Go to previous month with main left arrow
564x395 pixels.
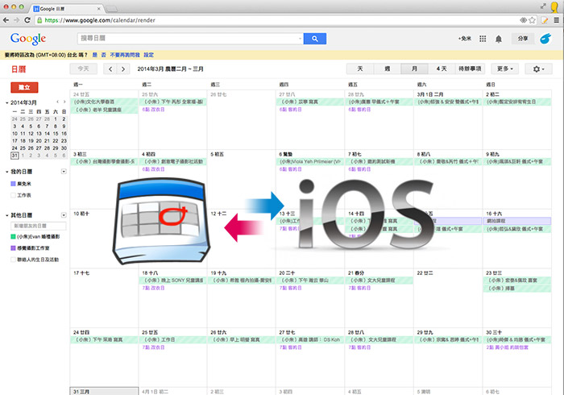tap(110, 69)
